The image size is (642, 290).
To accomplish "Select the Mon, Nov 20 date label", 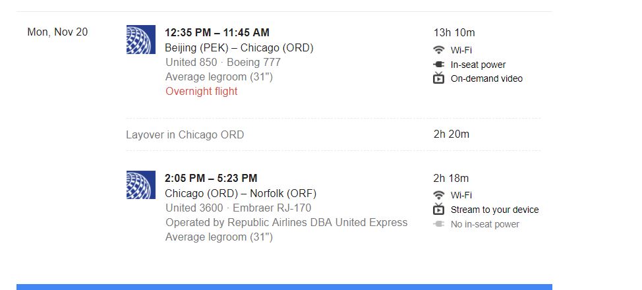I will coord(57,32).
